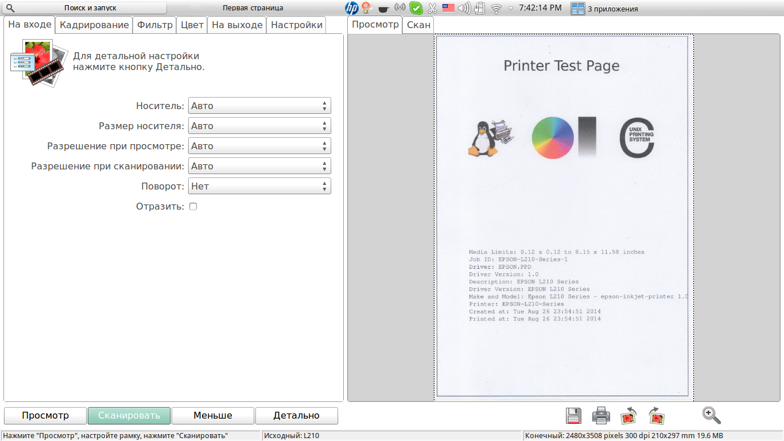This screenshot has width=784, height=441.
Task: Click the scissors clipboard icon in the tray
Action: pyautogui.click(x=432, y=8)
